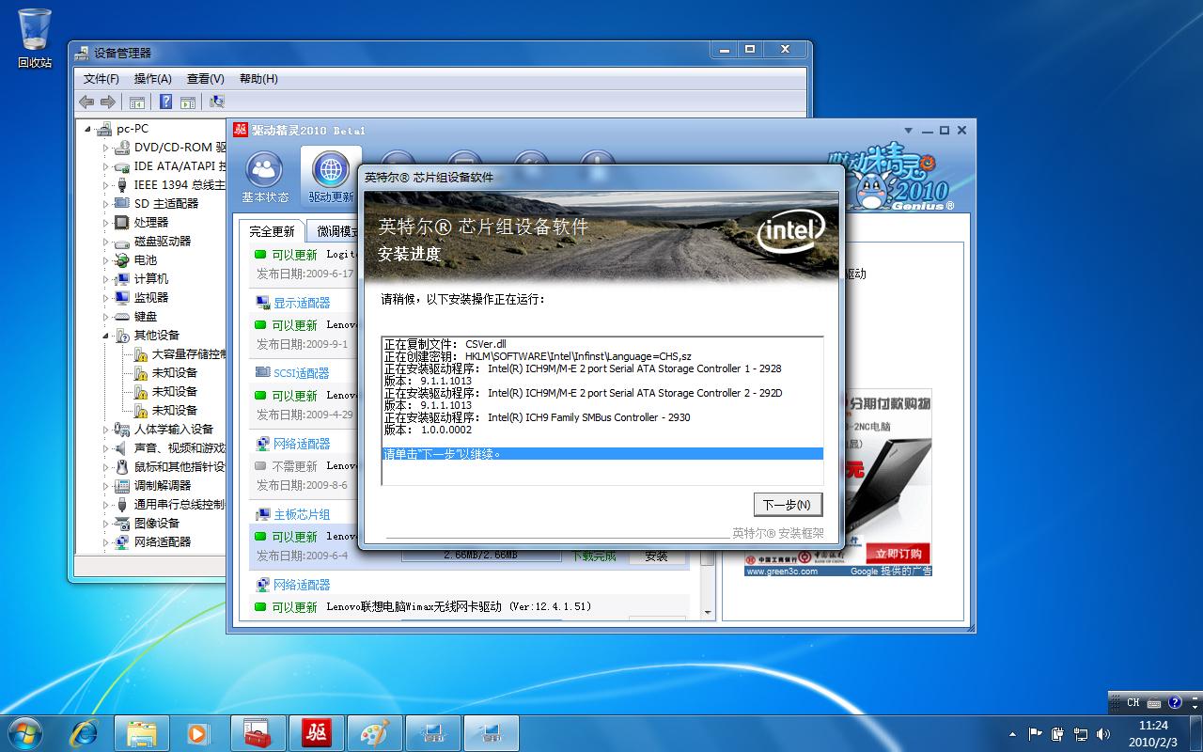Screen dimensions: 1203x752
Task: Switch to the 驱 Driver Genius taskbar icon
Action: click(316, 732)
